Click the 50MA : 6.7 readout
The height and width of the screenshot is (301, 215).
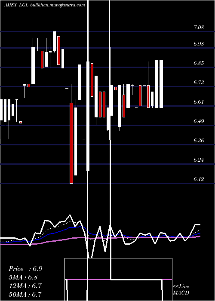(x=25, y=294)
